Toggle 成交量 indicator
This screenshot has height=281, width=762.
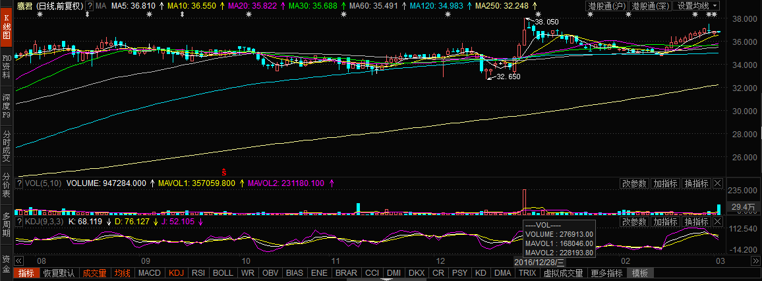point(94,273)
